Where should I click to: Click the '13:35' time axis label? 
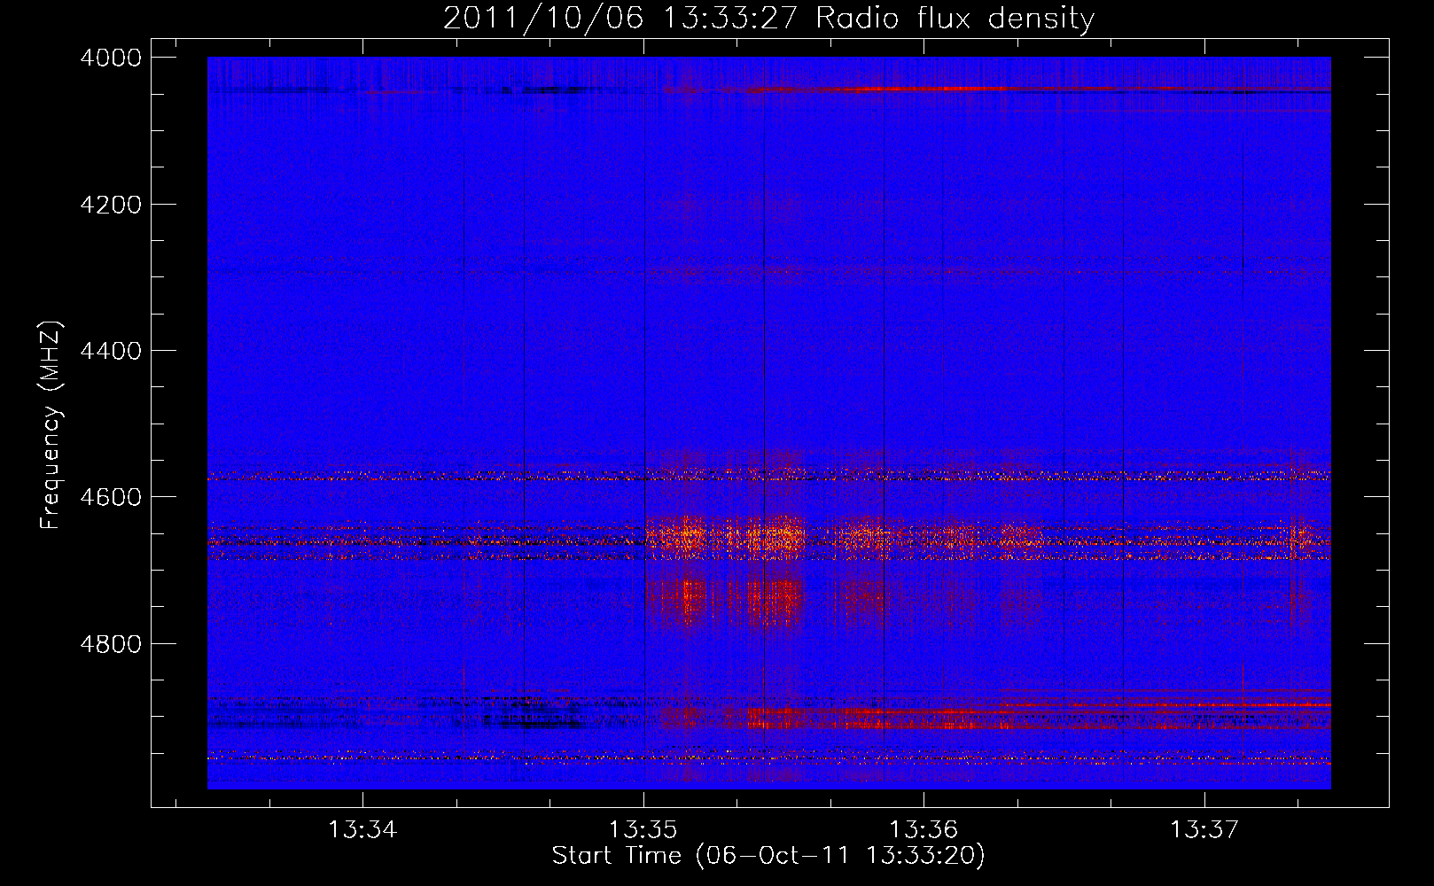click(643, 830)
